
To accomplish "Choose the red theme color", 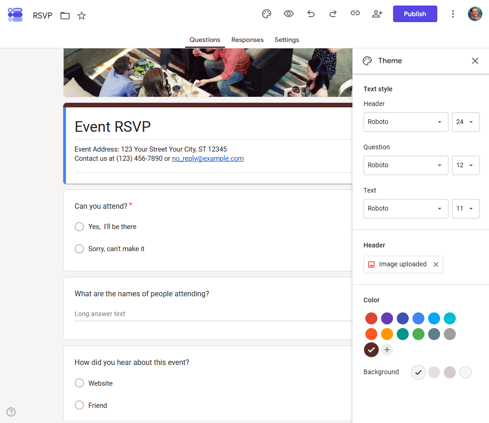I will [x=371, y=318].
